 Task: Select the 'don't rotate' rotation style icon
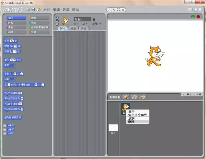pos(57,24)
